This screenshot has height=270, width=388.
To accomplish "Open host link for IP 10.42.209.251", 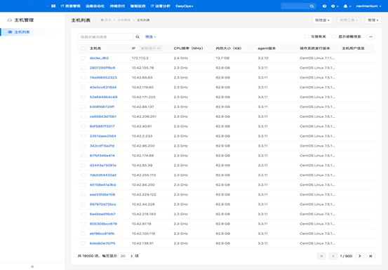I will pos(103,116).
